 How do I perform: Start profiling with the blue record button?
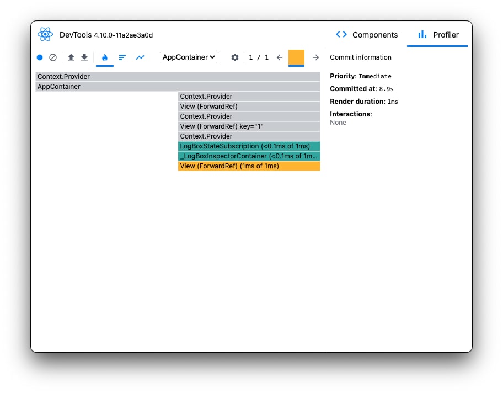tap(40, 57)
